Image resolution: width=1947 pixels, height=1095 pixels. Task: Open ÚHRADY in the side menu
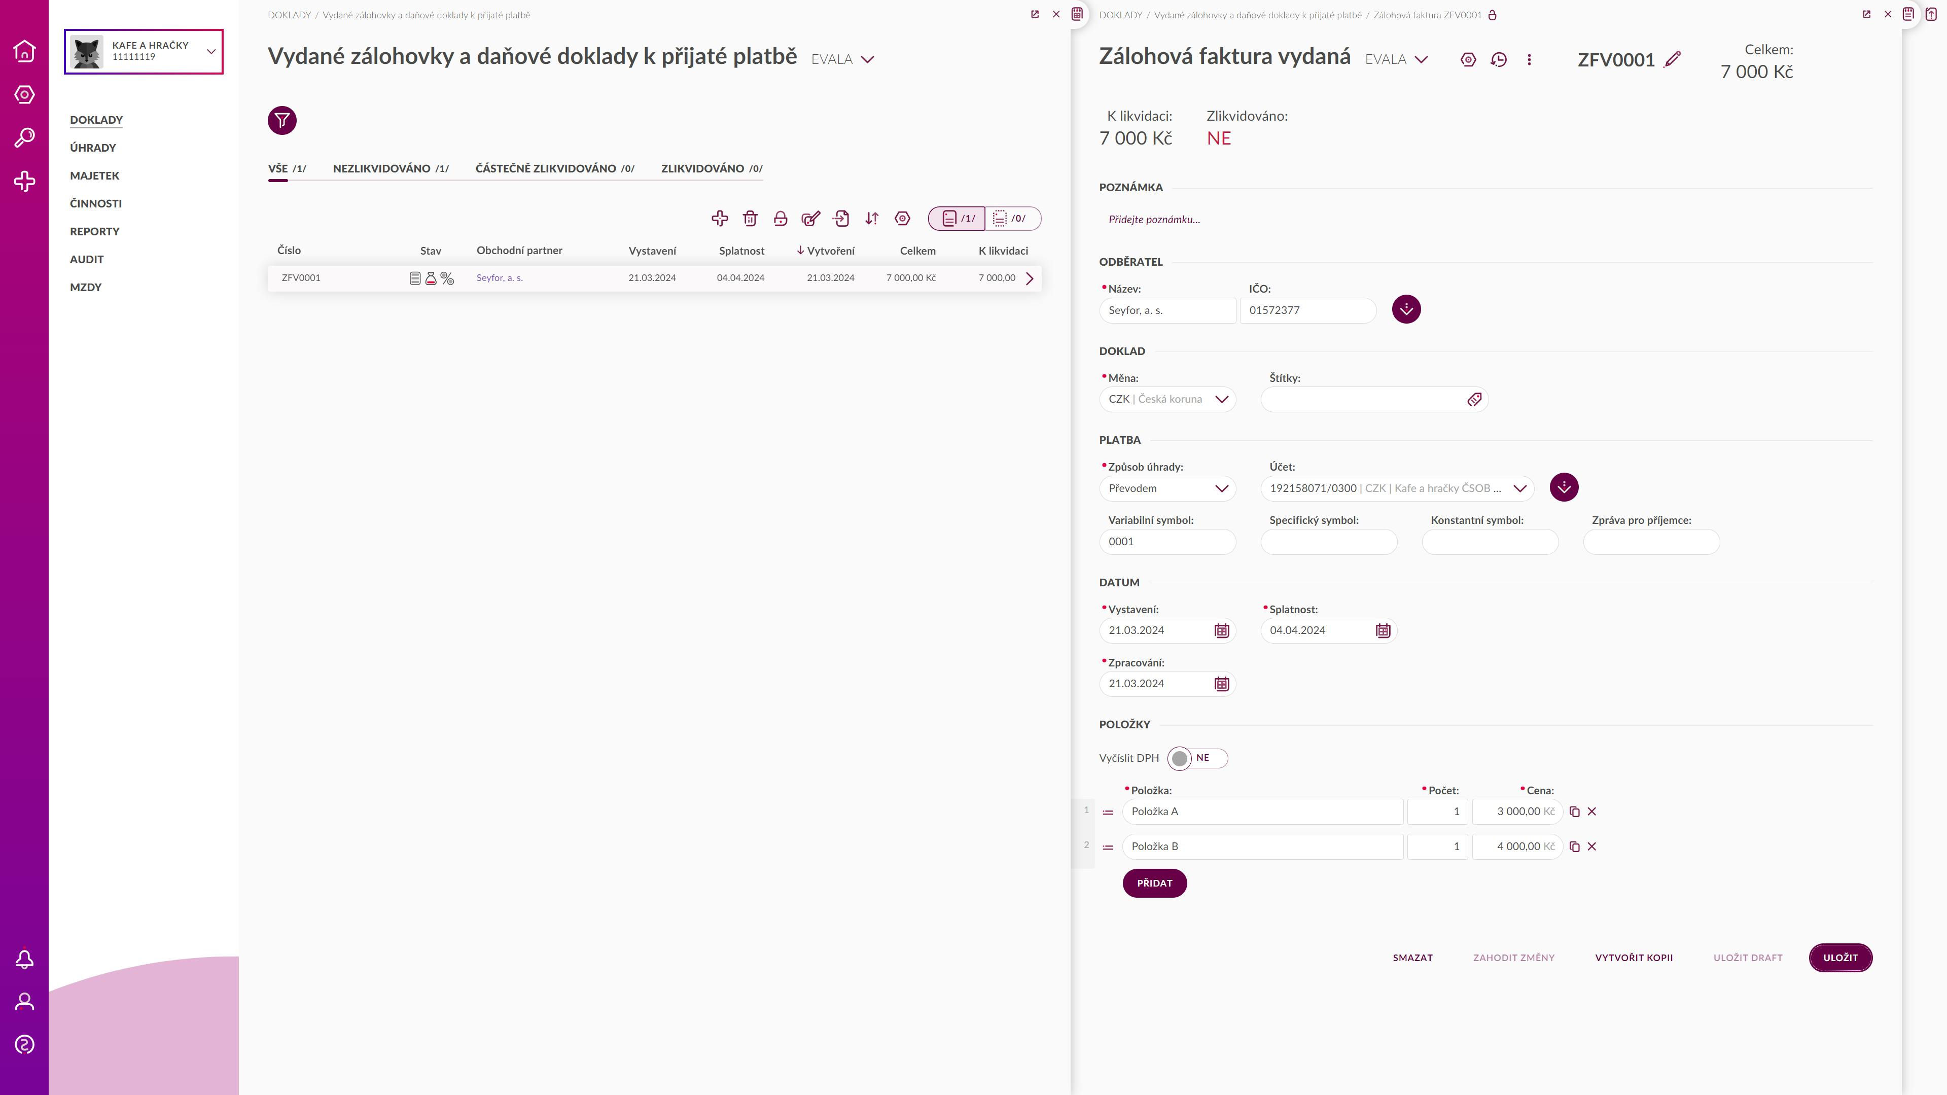(x=93, y=148)
